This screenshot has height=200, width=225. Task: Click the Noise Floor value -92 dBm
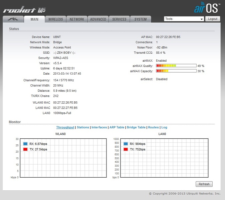162,47
